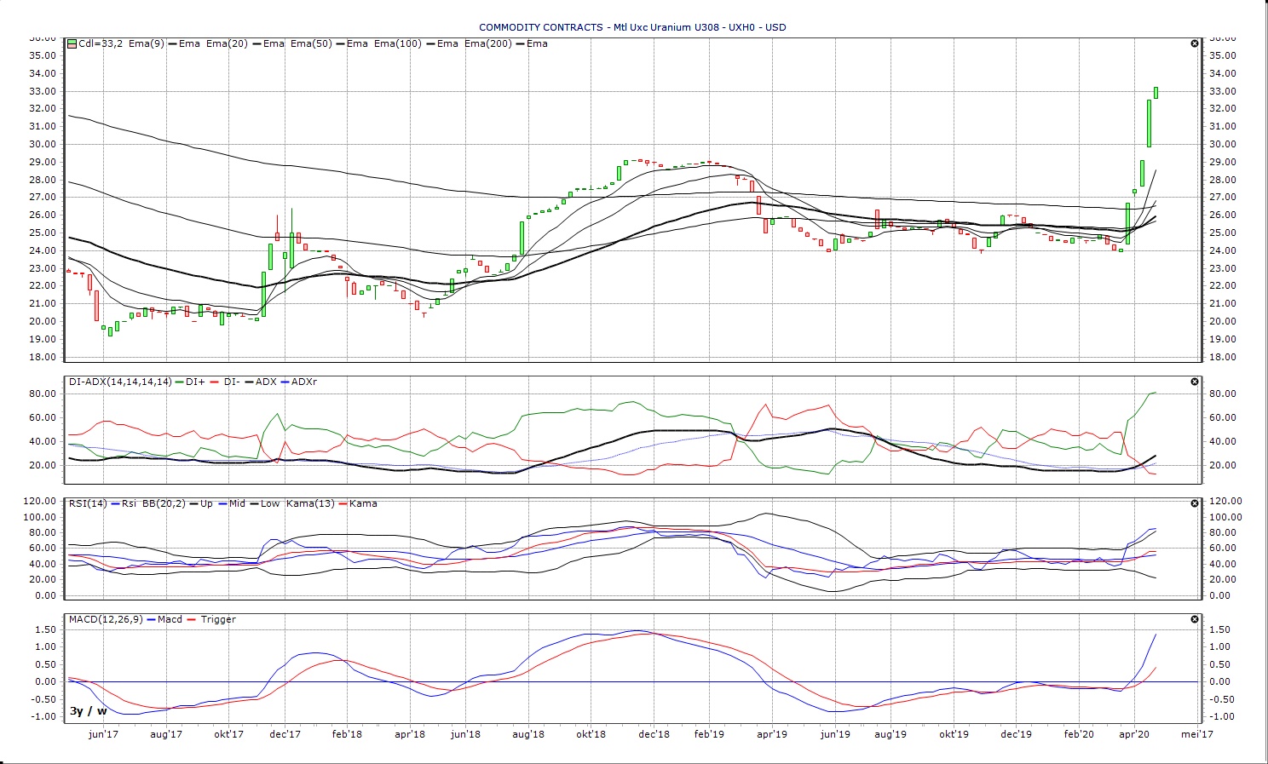Click the chart title COMMODITY CONTRACTS Uranium U308

pos(632,27)
